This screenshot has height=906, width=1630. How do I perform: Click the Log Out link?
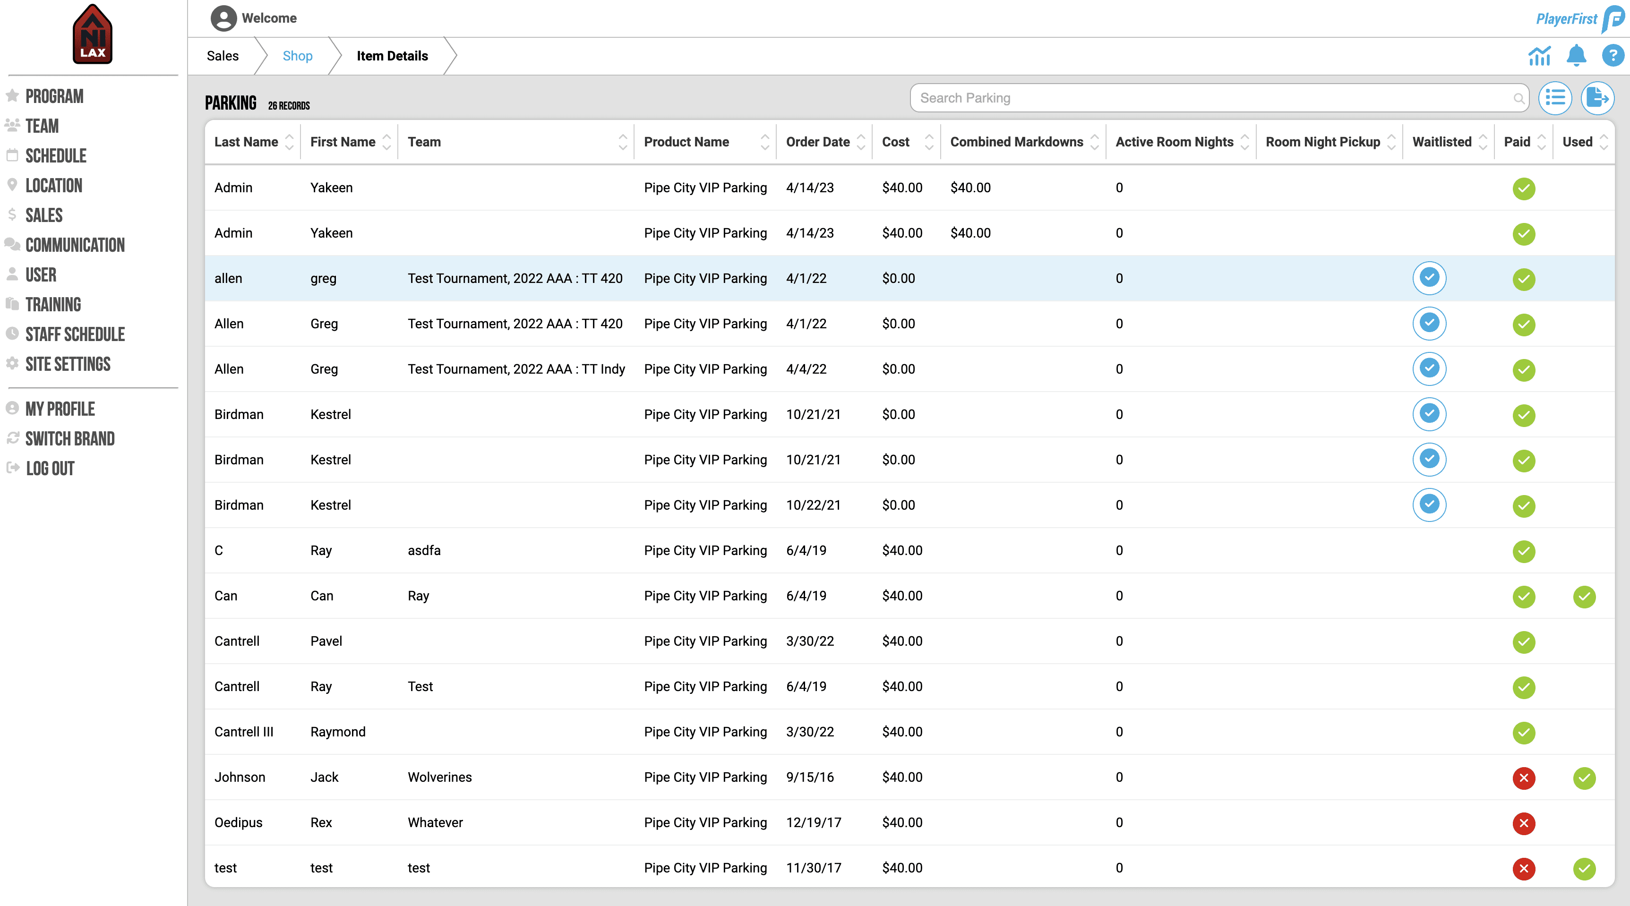point(50,469)
